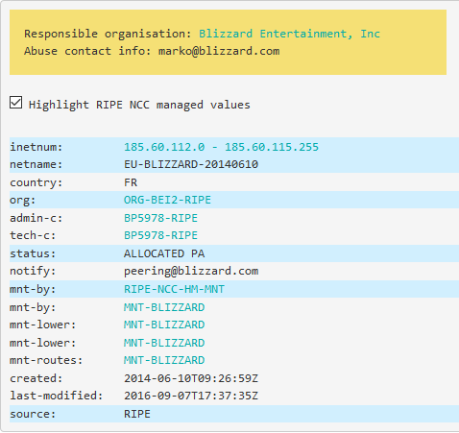Click the Highlight RIPE NCC managed values label
Viewport: 459px width, 433px height.
tap(139, 105)
